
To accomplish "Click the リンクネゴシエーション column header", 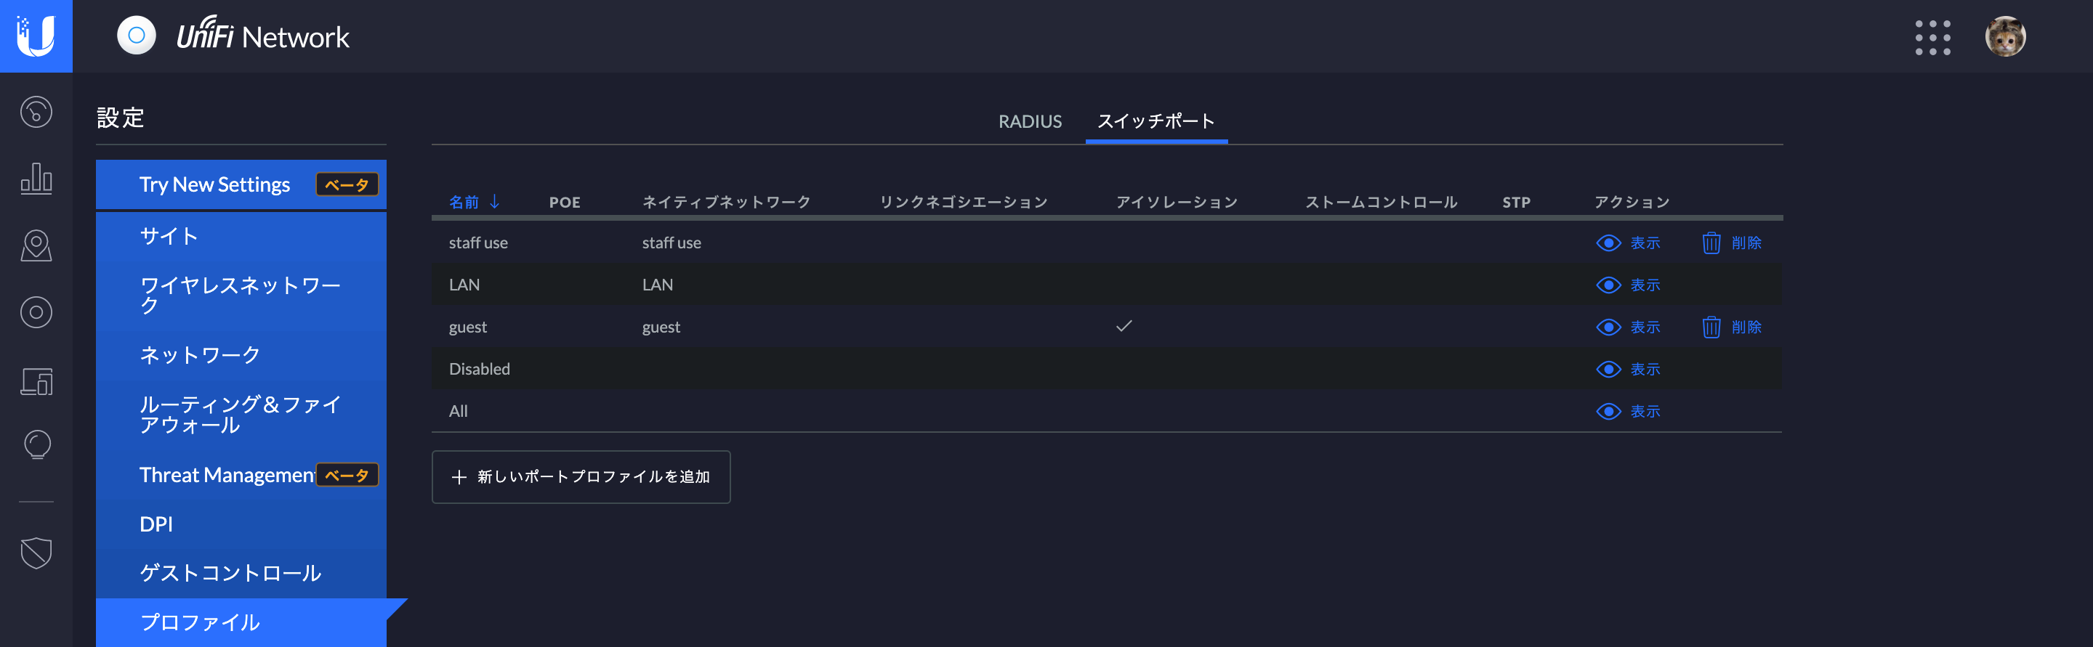I will tap(964, 202).
